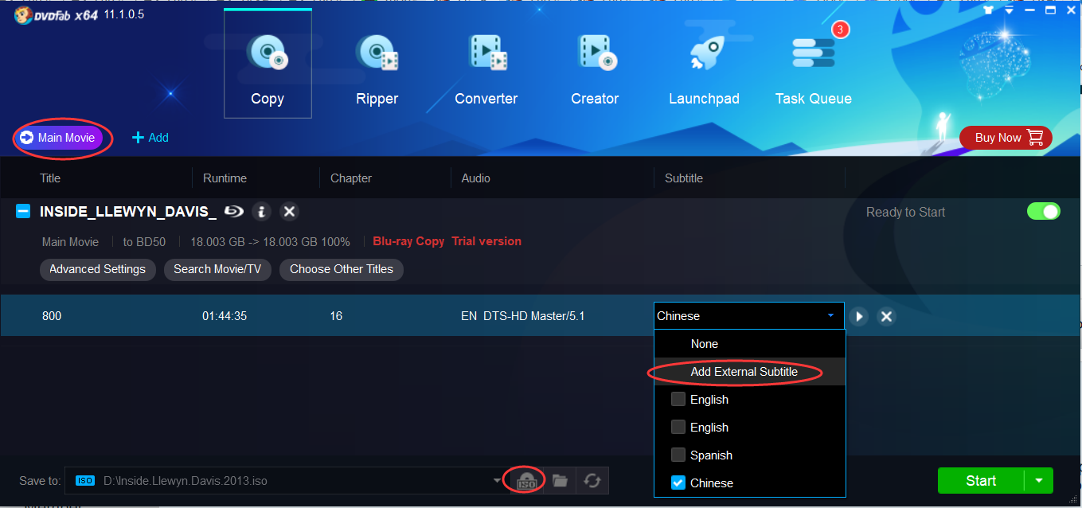
Task: Preview title 800 with play icon
Action: tap(858, 316)
